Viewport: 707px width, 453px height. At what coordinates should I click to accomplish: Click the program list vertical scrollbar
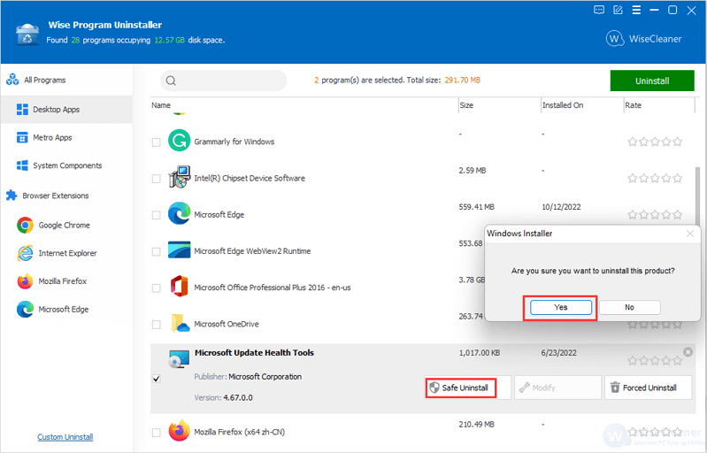point(697,196)
